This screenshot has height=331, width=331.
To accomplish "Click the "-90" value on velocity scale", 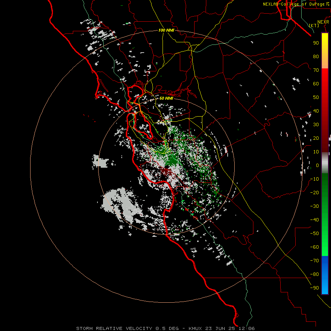I will [x=314, y=288].
